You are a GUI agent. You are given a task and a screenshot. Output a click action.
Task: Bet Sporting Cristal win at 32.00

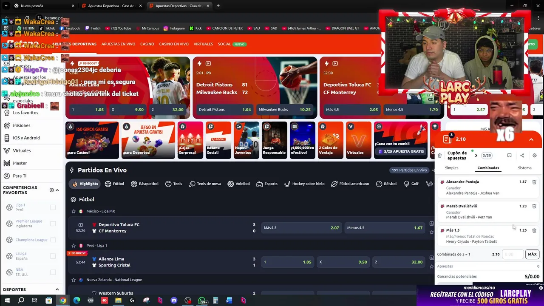click(x=399, y=262)
